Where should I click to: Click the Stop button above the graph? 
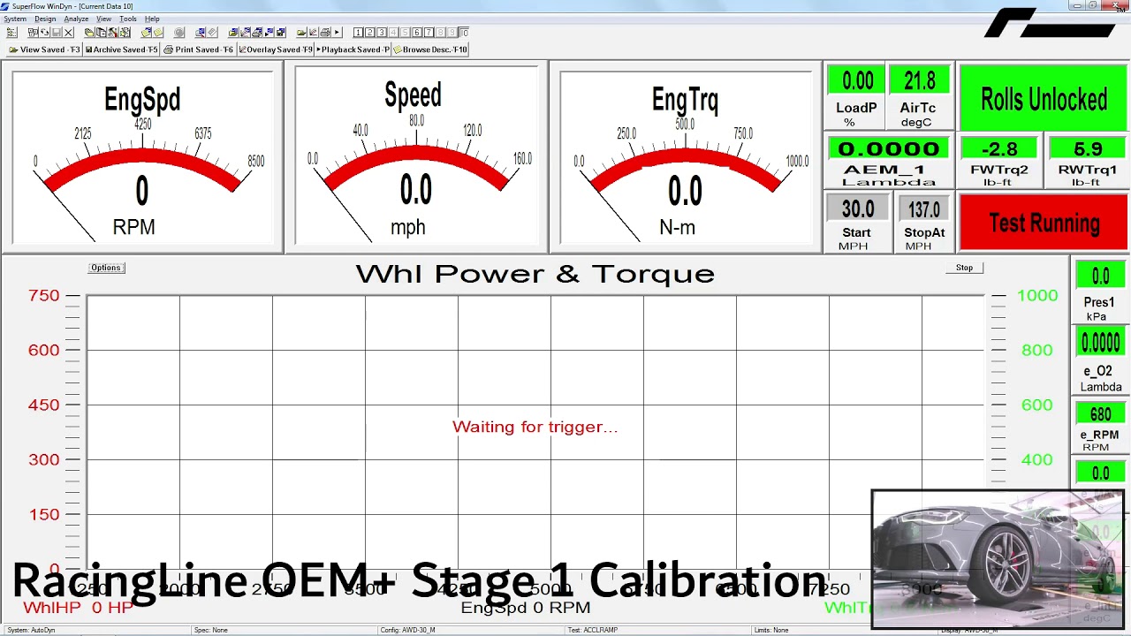[964, 268]
